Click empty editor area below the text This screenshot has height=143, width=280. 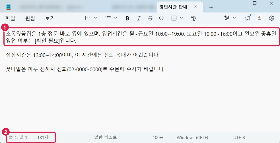point(140,102)
